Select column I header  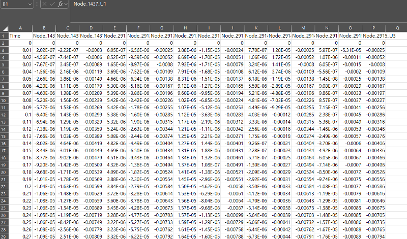coord(209,28)
